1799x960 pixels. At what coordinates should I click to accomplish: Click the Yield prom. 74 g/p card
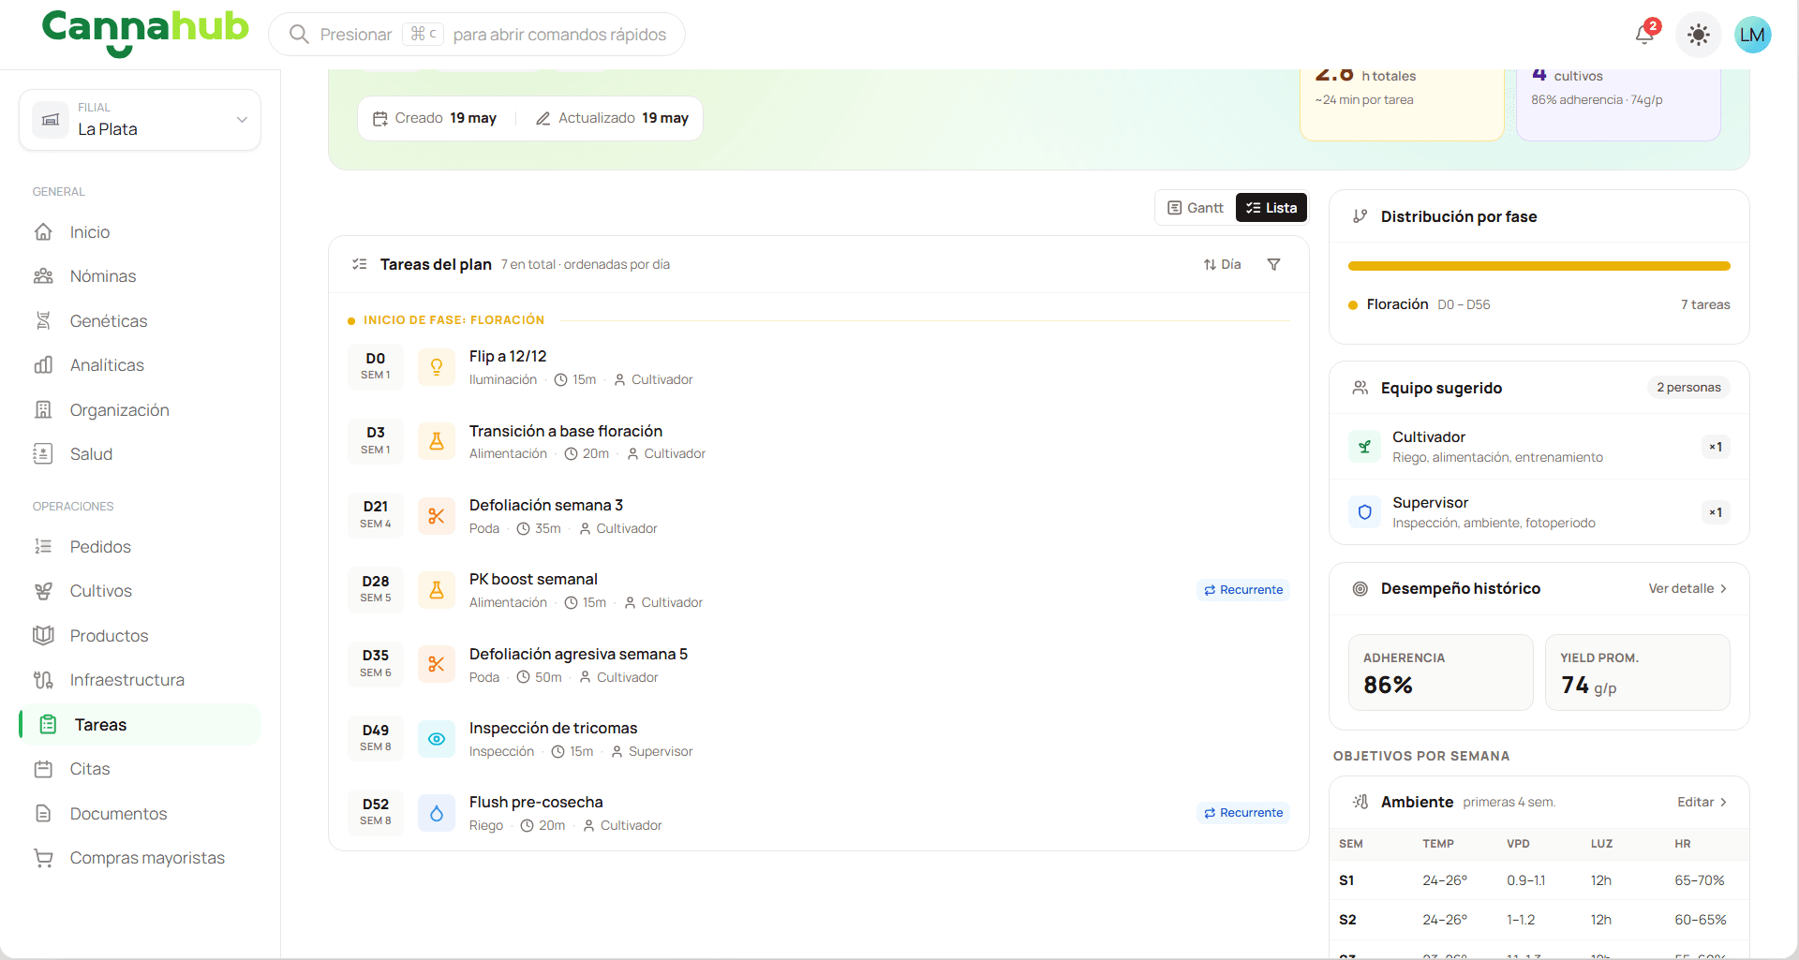[1637, 672]
